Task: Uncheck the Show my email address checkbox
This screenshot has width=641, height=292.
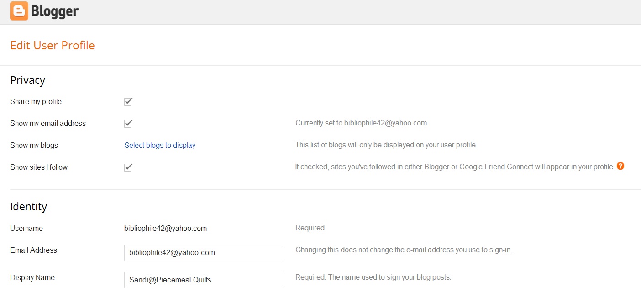Action: pos(128,124)
